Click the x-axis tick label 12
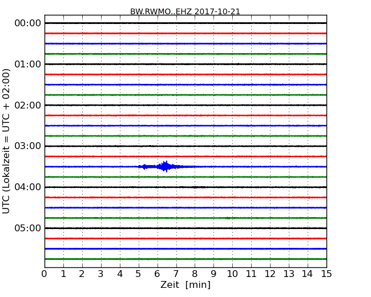371x297 pixels. point(270,274)
